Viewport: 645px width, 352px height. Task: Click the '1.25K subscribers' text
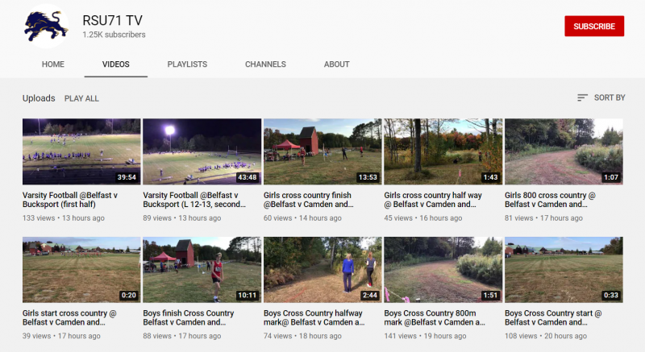coord(114,35)
